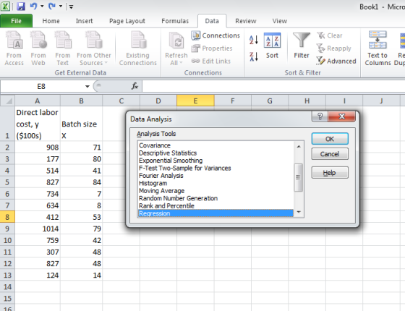Click the Select All corner button

7,101
